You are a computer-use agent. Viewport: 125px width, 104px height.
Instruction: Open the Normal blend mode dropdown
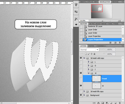tap(89, 50)
